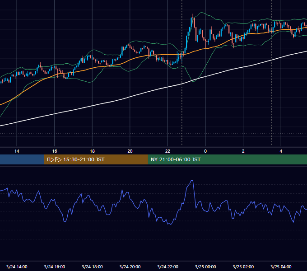307x271 pixels.
Task: Click hour label 2 on the chart axis
Action: pos(243,151)
